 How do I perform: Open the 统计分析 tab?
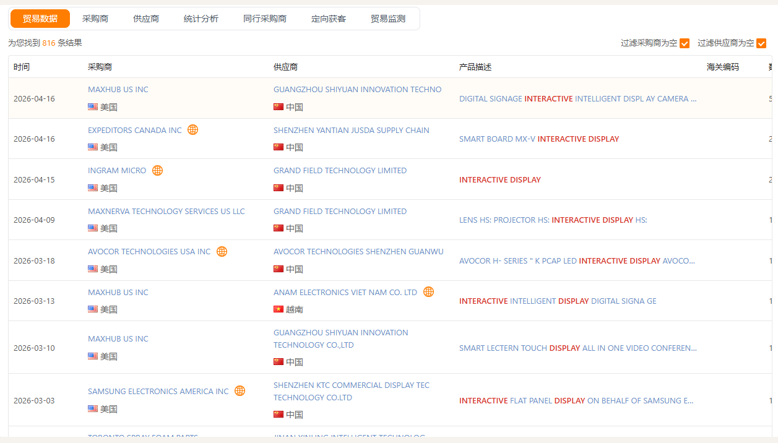coord(201,19)
